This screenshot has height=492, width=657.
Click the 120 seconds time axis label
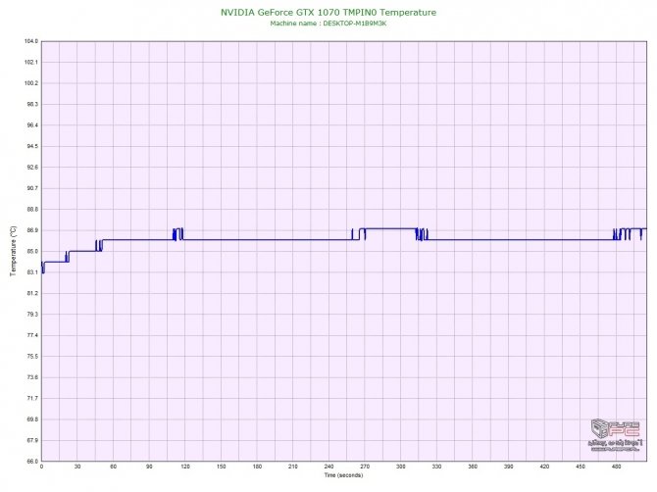185,467
